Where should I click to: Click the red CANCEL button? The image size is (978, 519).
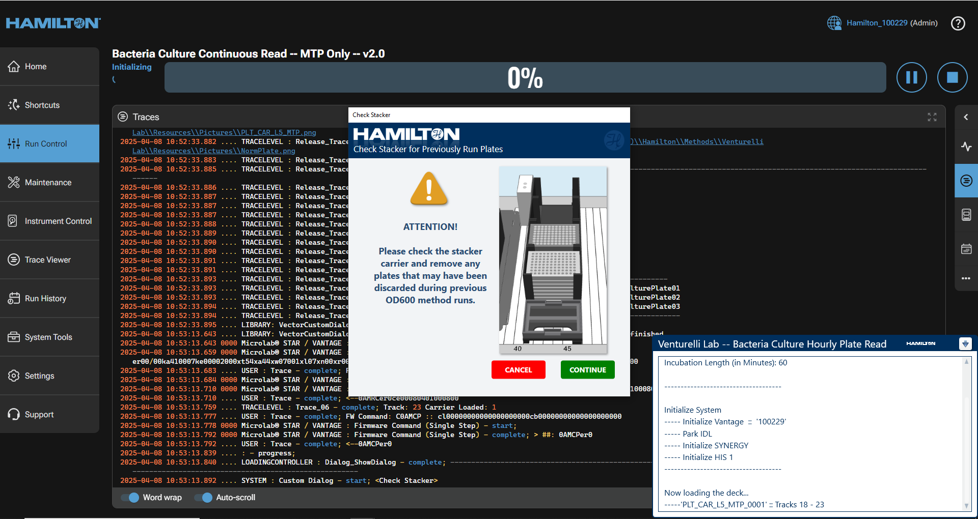518,370
